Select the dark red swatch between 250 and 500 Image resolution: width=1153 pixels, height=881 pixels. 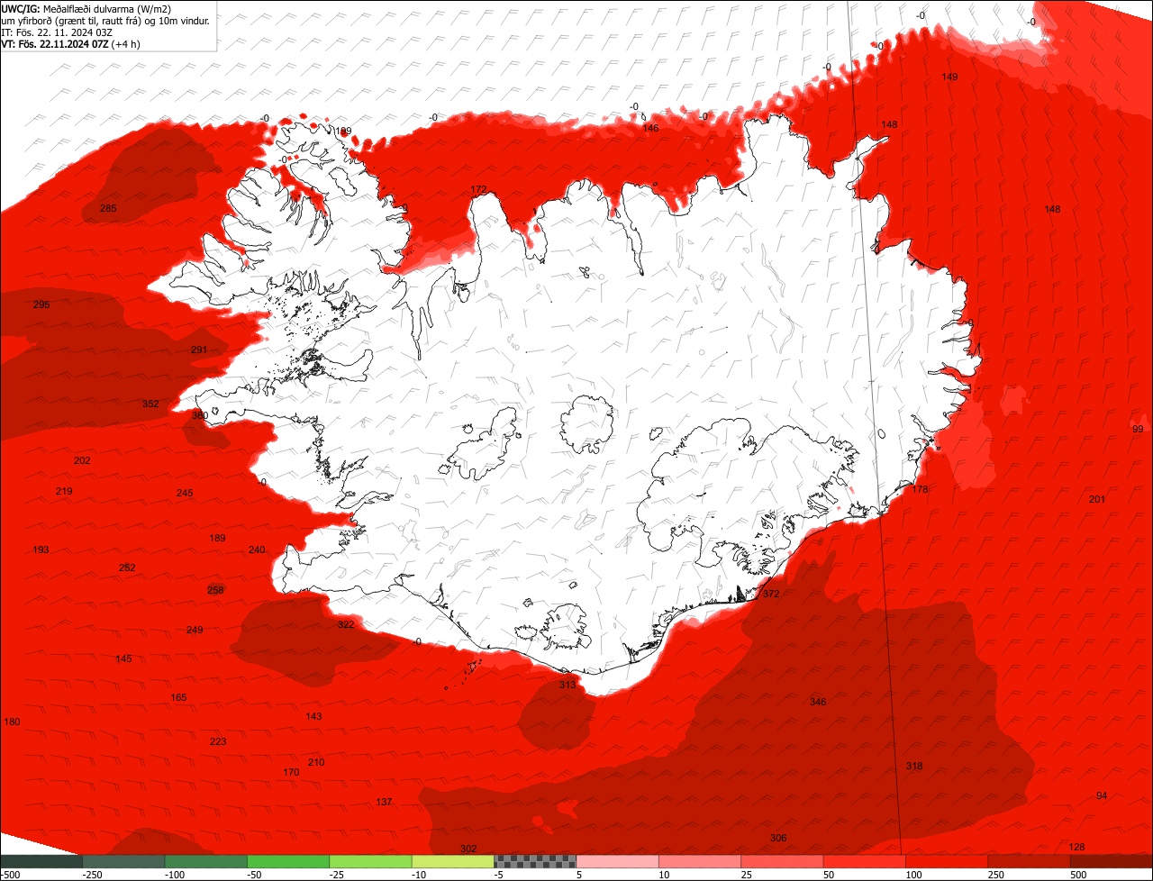[1030, 860]
